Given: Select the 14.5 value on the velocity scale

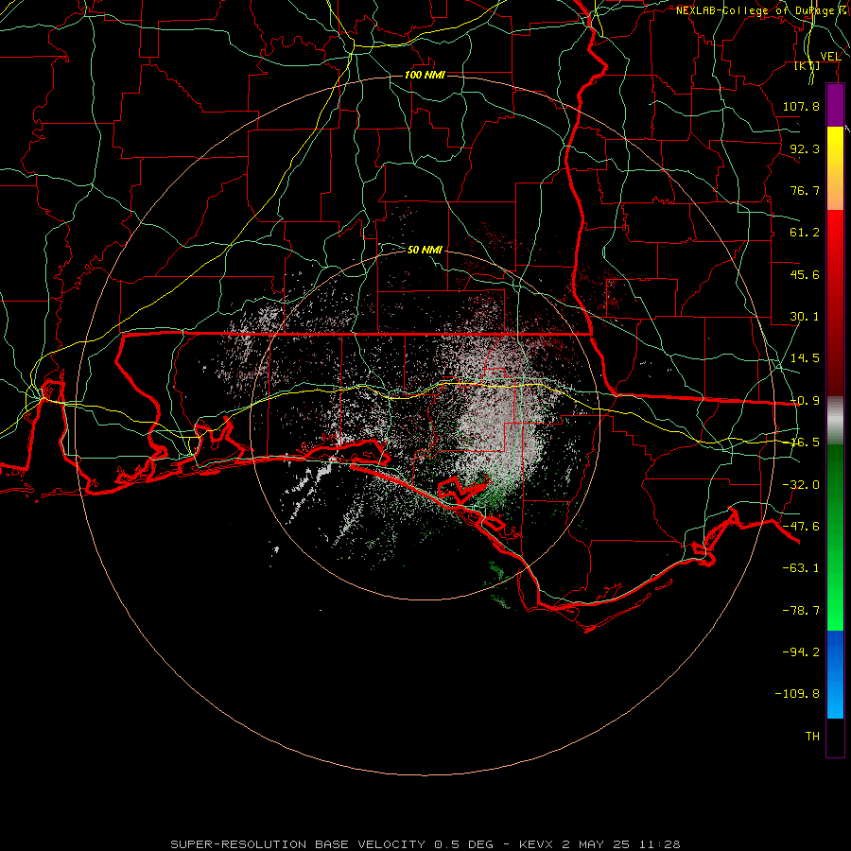Looking at the screenshot, I should (805, 358).
